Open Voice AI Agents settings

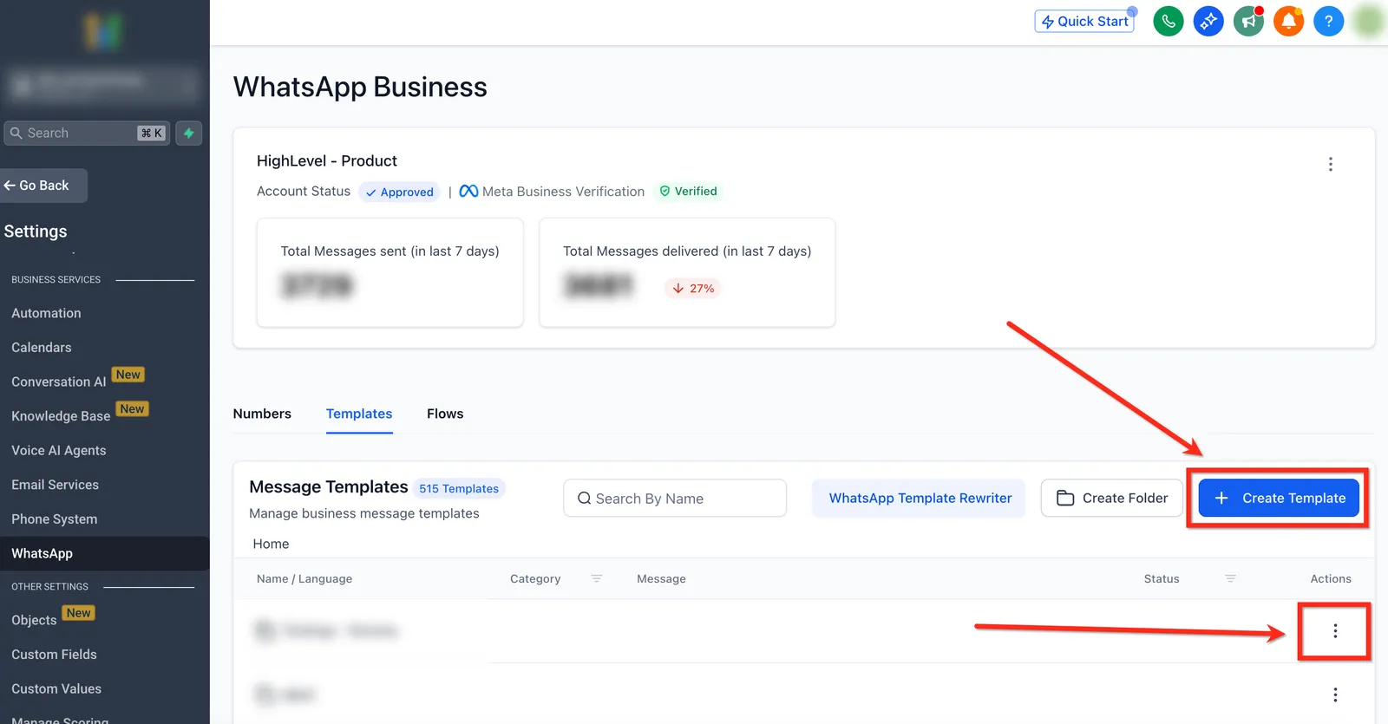(x=59, y=450)
